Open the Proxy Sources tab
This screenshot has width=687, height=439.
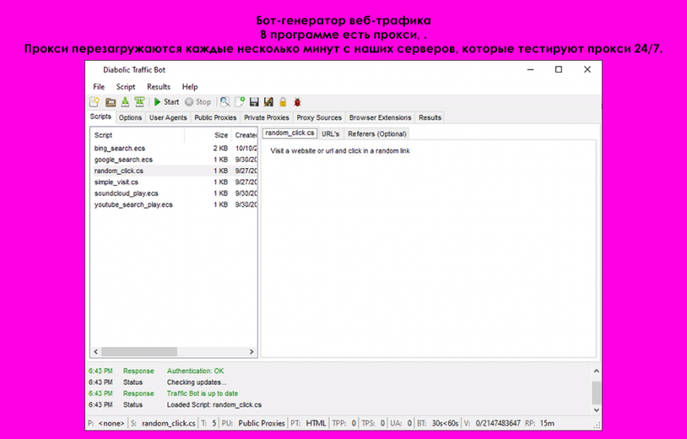319,117
